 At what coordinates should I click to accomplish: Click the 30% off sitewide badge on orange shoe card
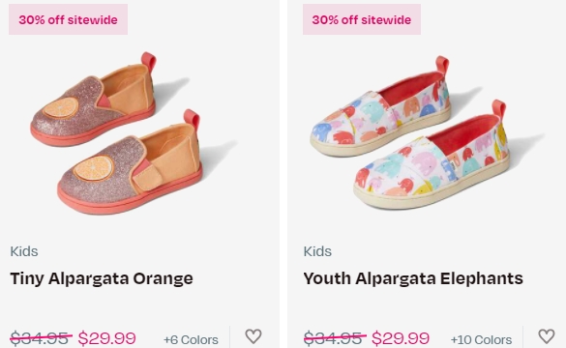69,19
